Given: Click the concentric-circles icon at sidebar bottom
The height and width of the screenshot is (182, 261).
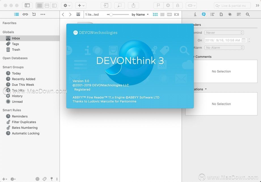Looking at the screenshot, I should [x=37, y=179].
